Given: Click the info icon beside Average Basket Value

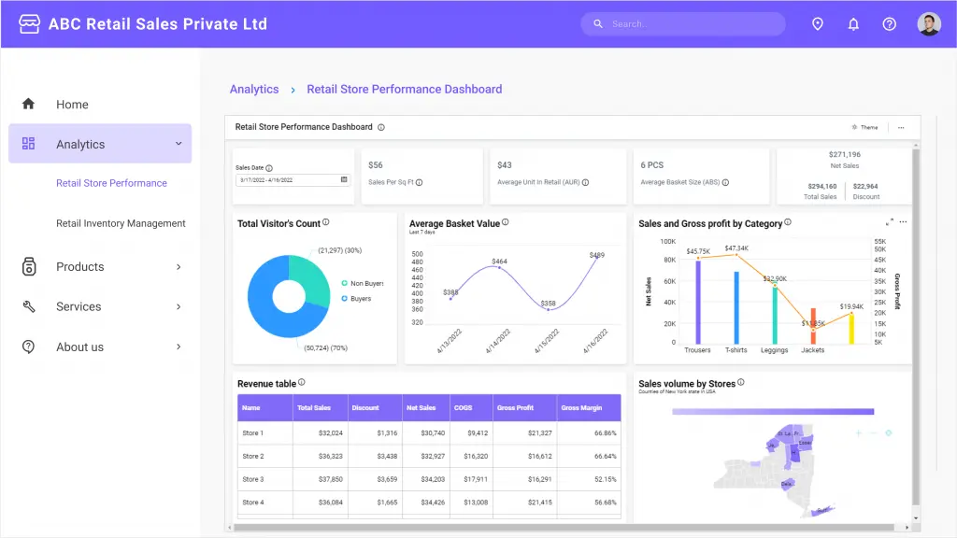Looking at the screenshot, I should point(505,220).
